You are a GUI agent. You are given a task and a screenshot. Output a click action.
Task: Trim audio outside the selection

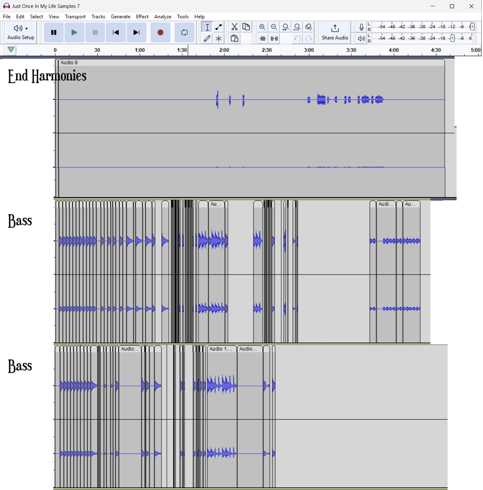pyautogui.click(x=263, y=38)
